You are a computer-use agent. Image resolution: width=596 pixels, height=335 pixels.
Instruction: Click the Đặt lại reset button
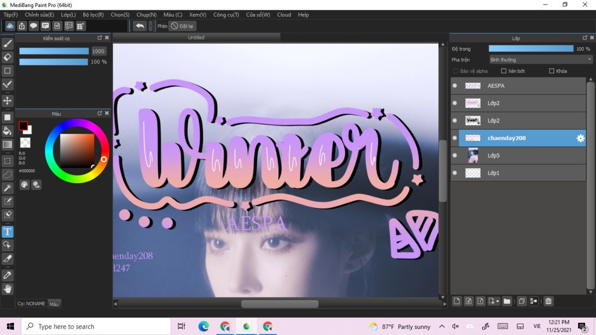182,26
